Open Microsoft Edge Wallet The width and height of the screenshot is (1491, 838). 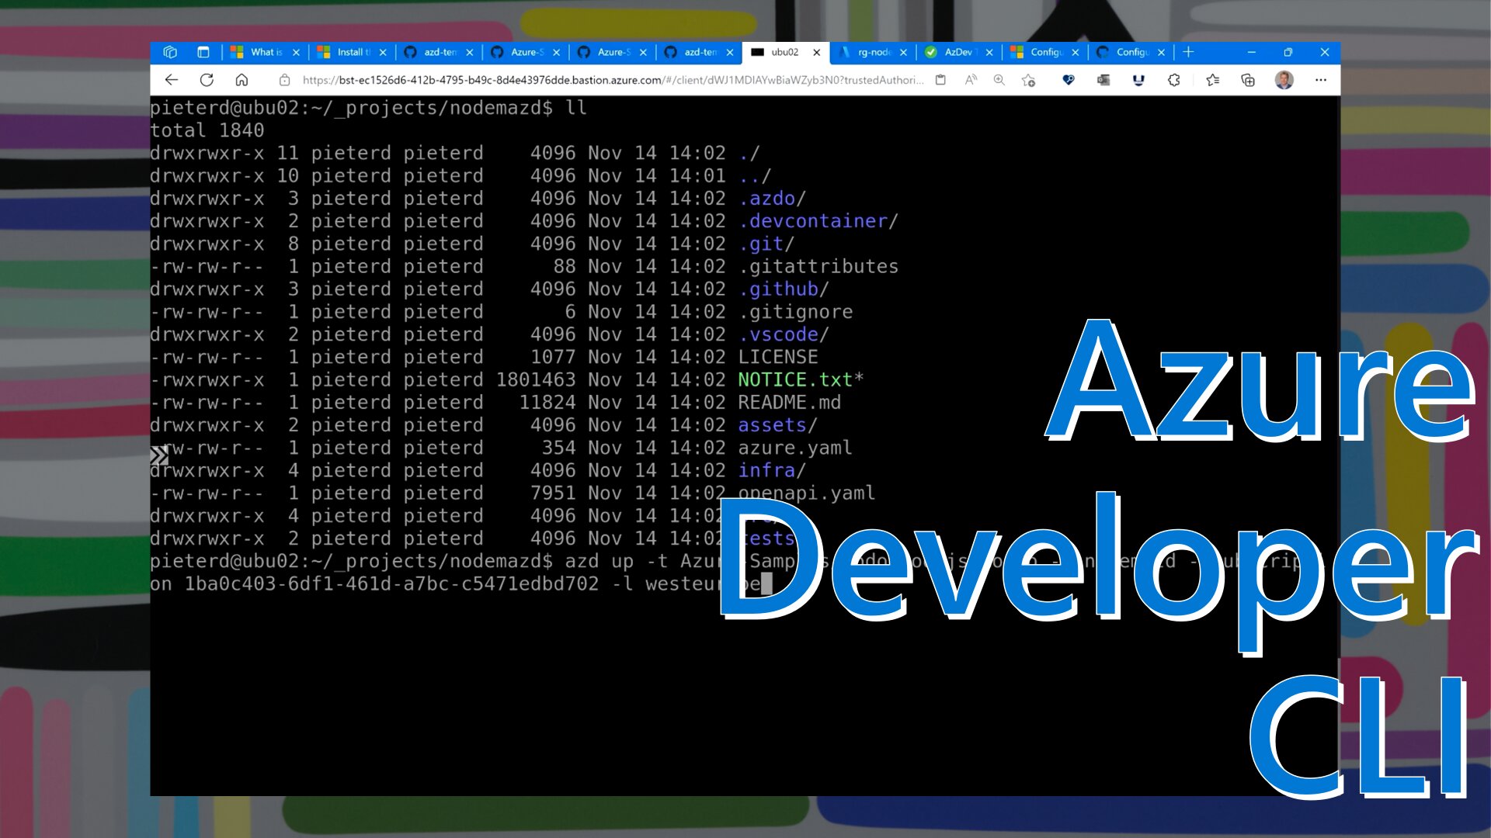[1103, 80]
